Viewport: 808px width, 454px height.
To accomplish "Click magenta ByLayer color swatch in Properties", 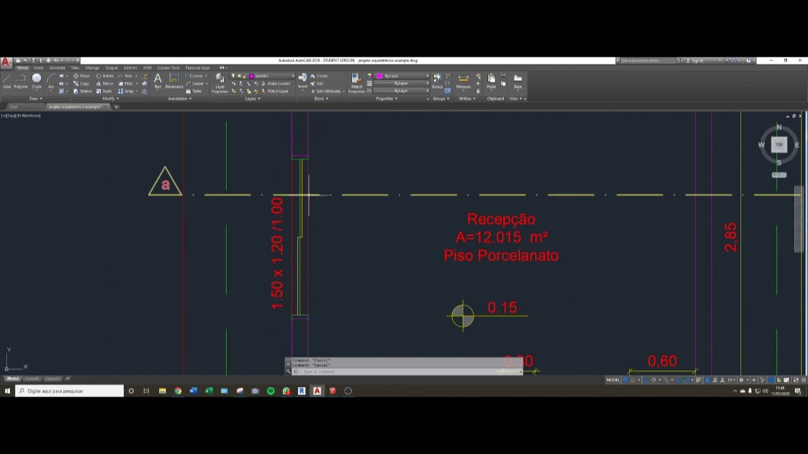I will (379, 76).
